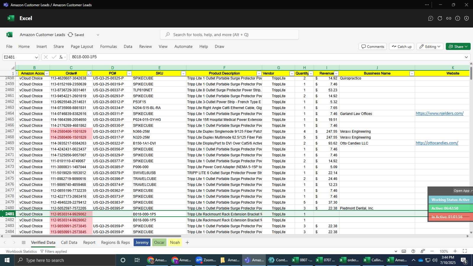Open the PO# column filter dropdown
The height and width of the screenshot is (266, 473).
point(129,74)
